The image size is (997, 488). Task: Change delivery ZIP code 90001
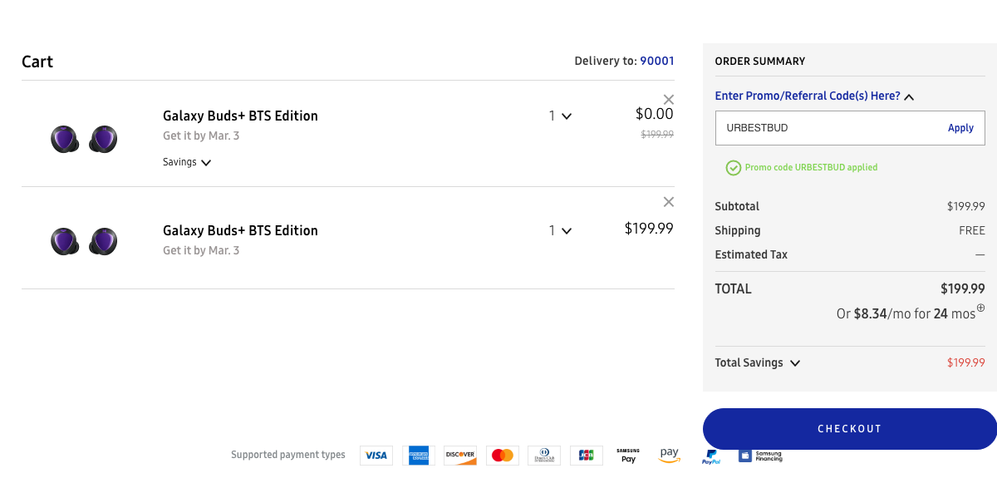point(656,62)
